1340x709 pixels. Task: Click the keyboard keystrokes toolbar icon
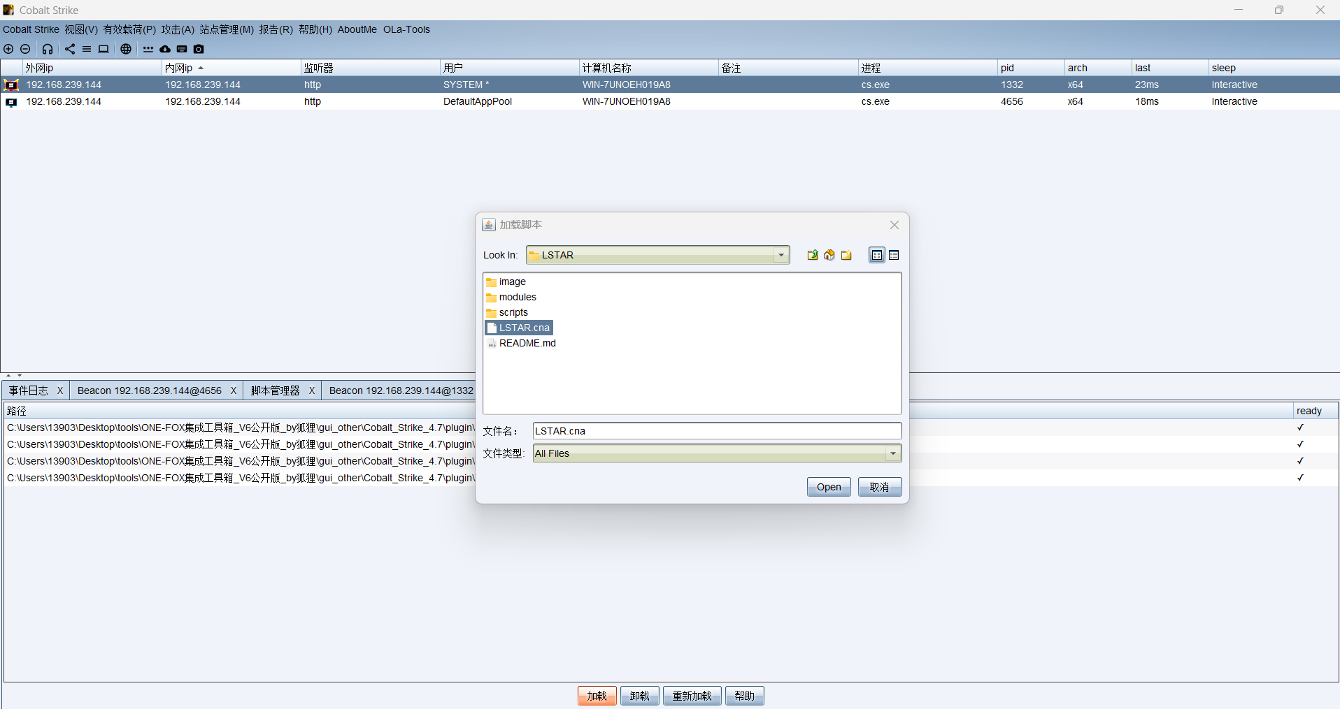click(182, 49)
